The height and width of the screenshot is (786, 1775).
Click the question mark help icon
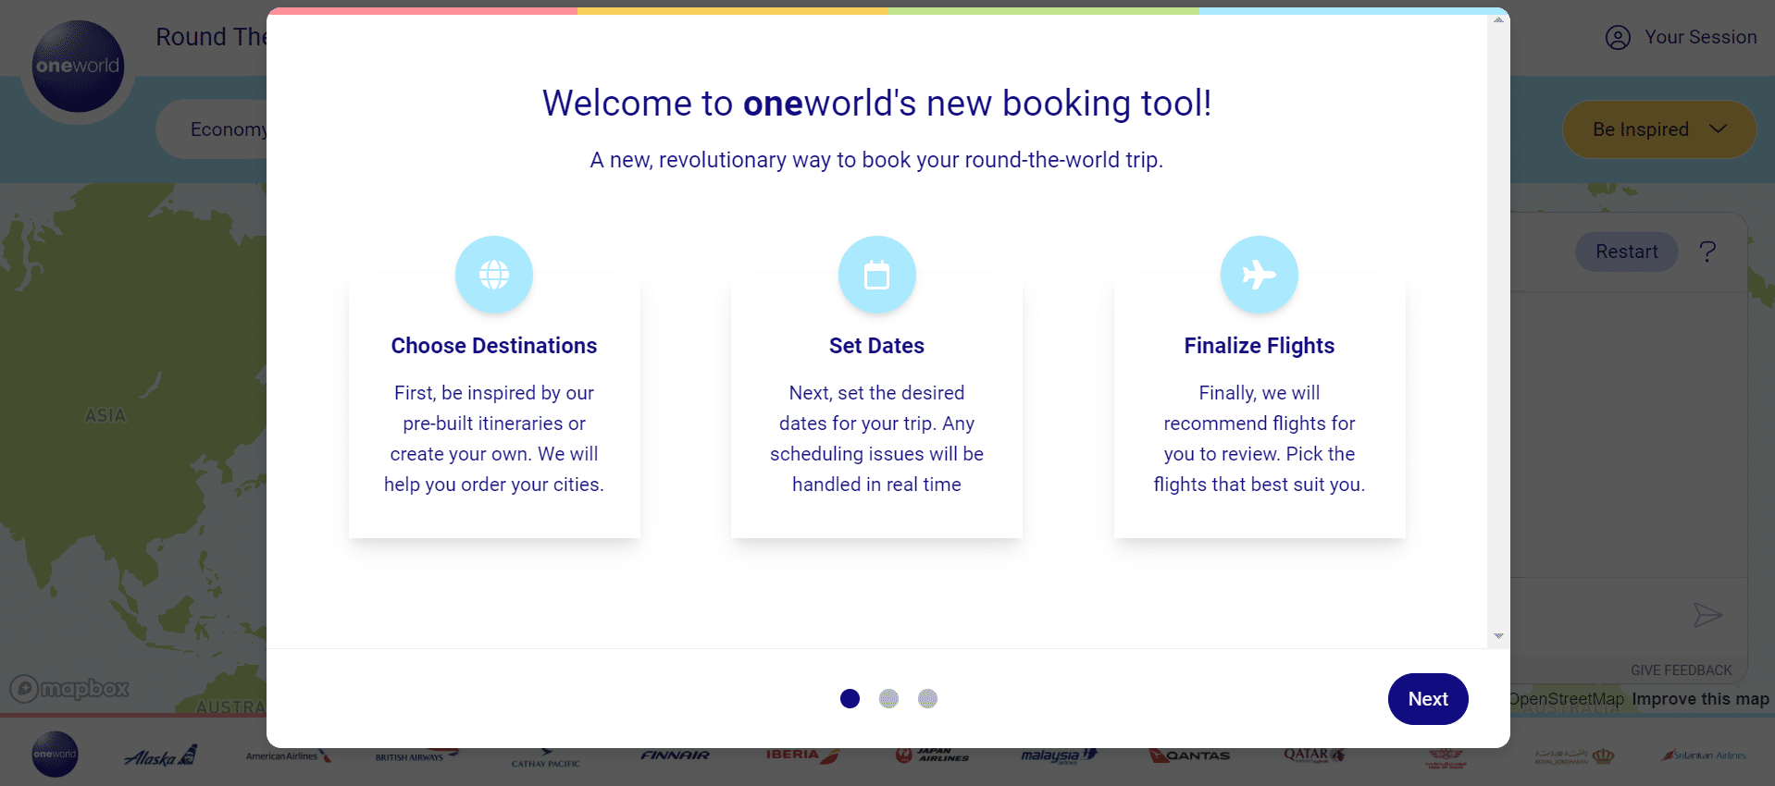[x=1707, y=252]
